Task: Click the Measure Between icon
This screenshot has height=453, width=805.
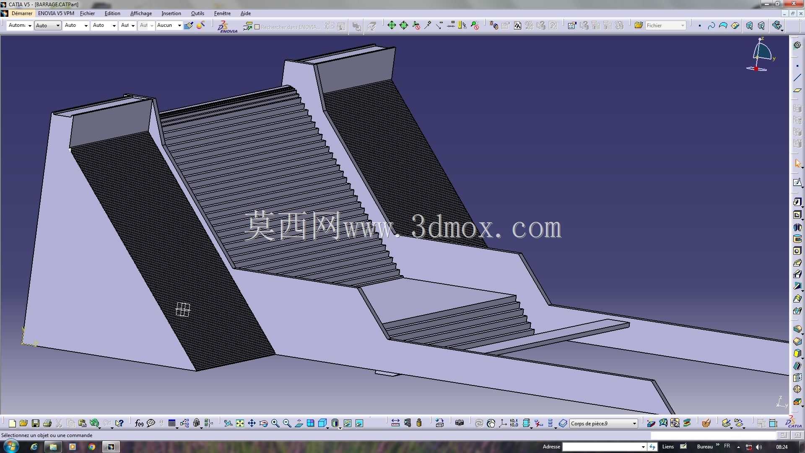Action: point(395,423)
